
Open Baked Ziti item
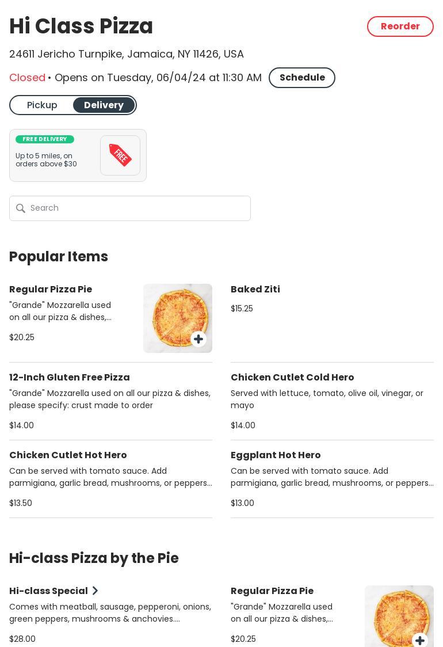[x=255, y=290]
